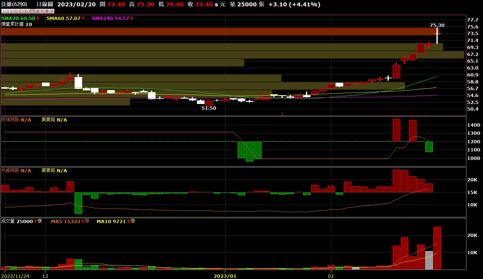
Task: Click the latest candlestick at 75.30 high
Action: (x=437, y=36)
